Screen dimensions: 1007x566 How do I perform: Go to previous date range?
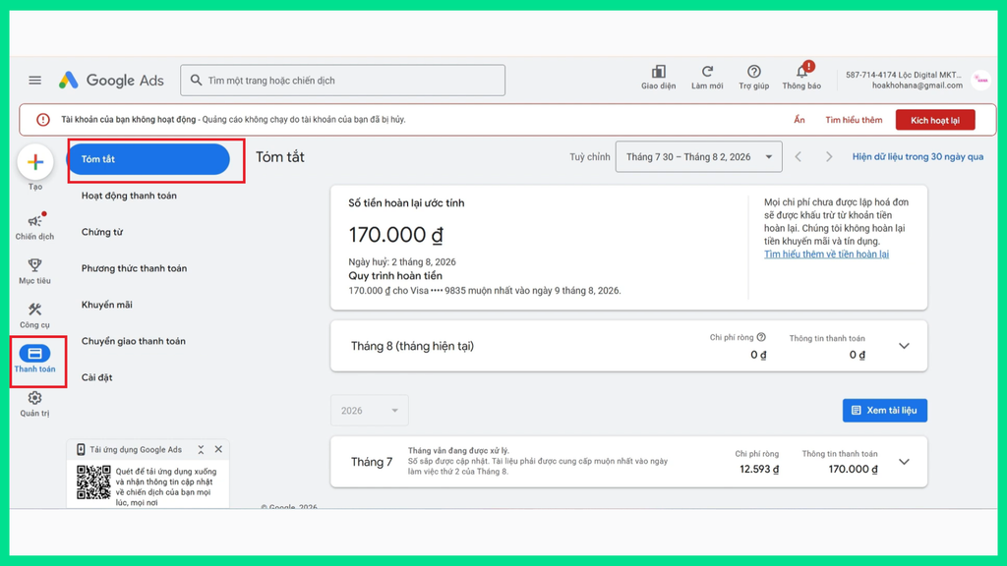click(799, 156)
